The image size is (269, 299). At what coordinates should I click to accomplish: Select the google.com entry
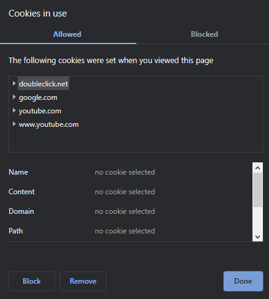click(38, 97)
